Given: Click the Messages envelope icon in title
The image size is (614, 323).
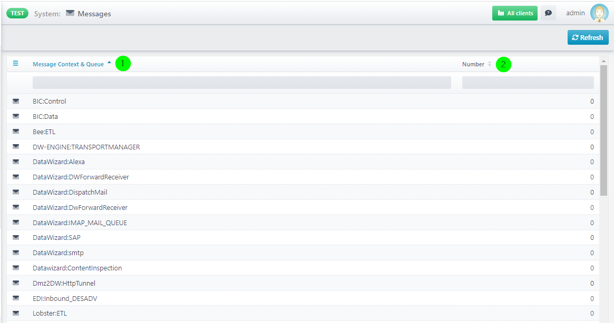Looking at the screenshot, I should pyautogui.click(x=70, y=13).
